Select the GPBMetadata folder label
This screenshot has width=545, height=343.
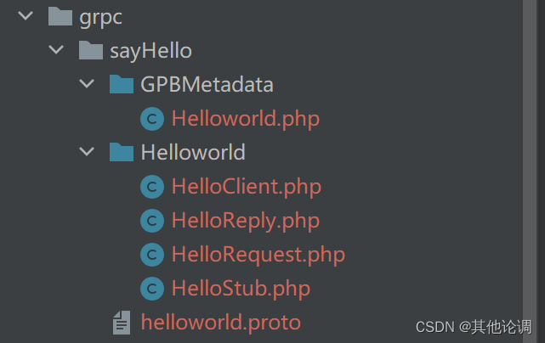coord(207,84)
